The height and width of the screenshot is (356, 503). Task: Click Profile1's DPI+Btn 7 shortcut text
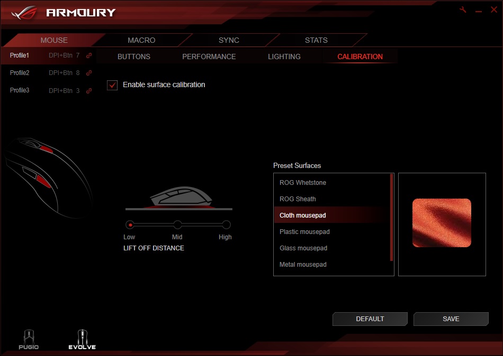[64, 55]
